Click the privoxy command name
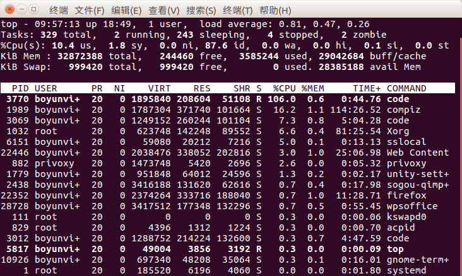This screenshot has height=276, width=462. coord(406,163)
